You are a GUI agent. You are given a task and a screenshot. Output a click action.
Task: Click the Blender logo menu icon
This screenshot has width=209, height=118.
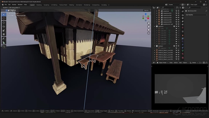click(3, 5)
